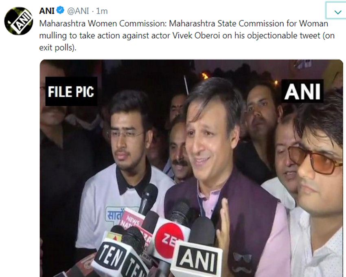Open the ANI display name link
The image size is (346, 277).
point(47,11)
